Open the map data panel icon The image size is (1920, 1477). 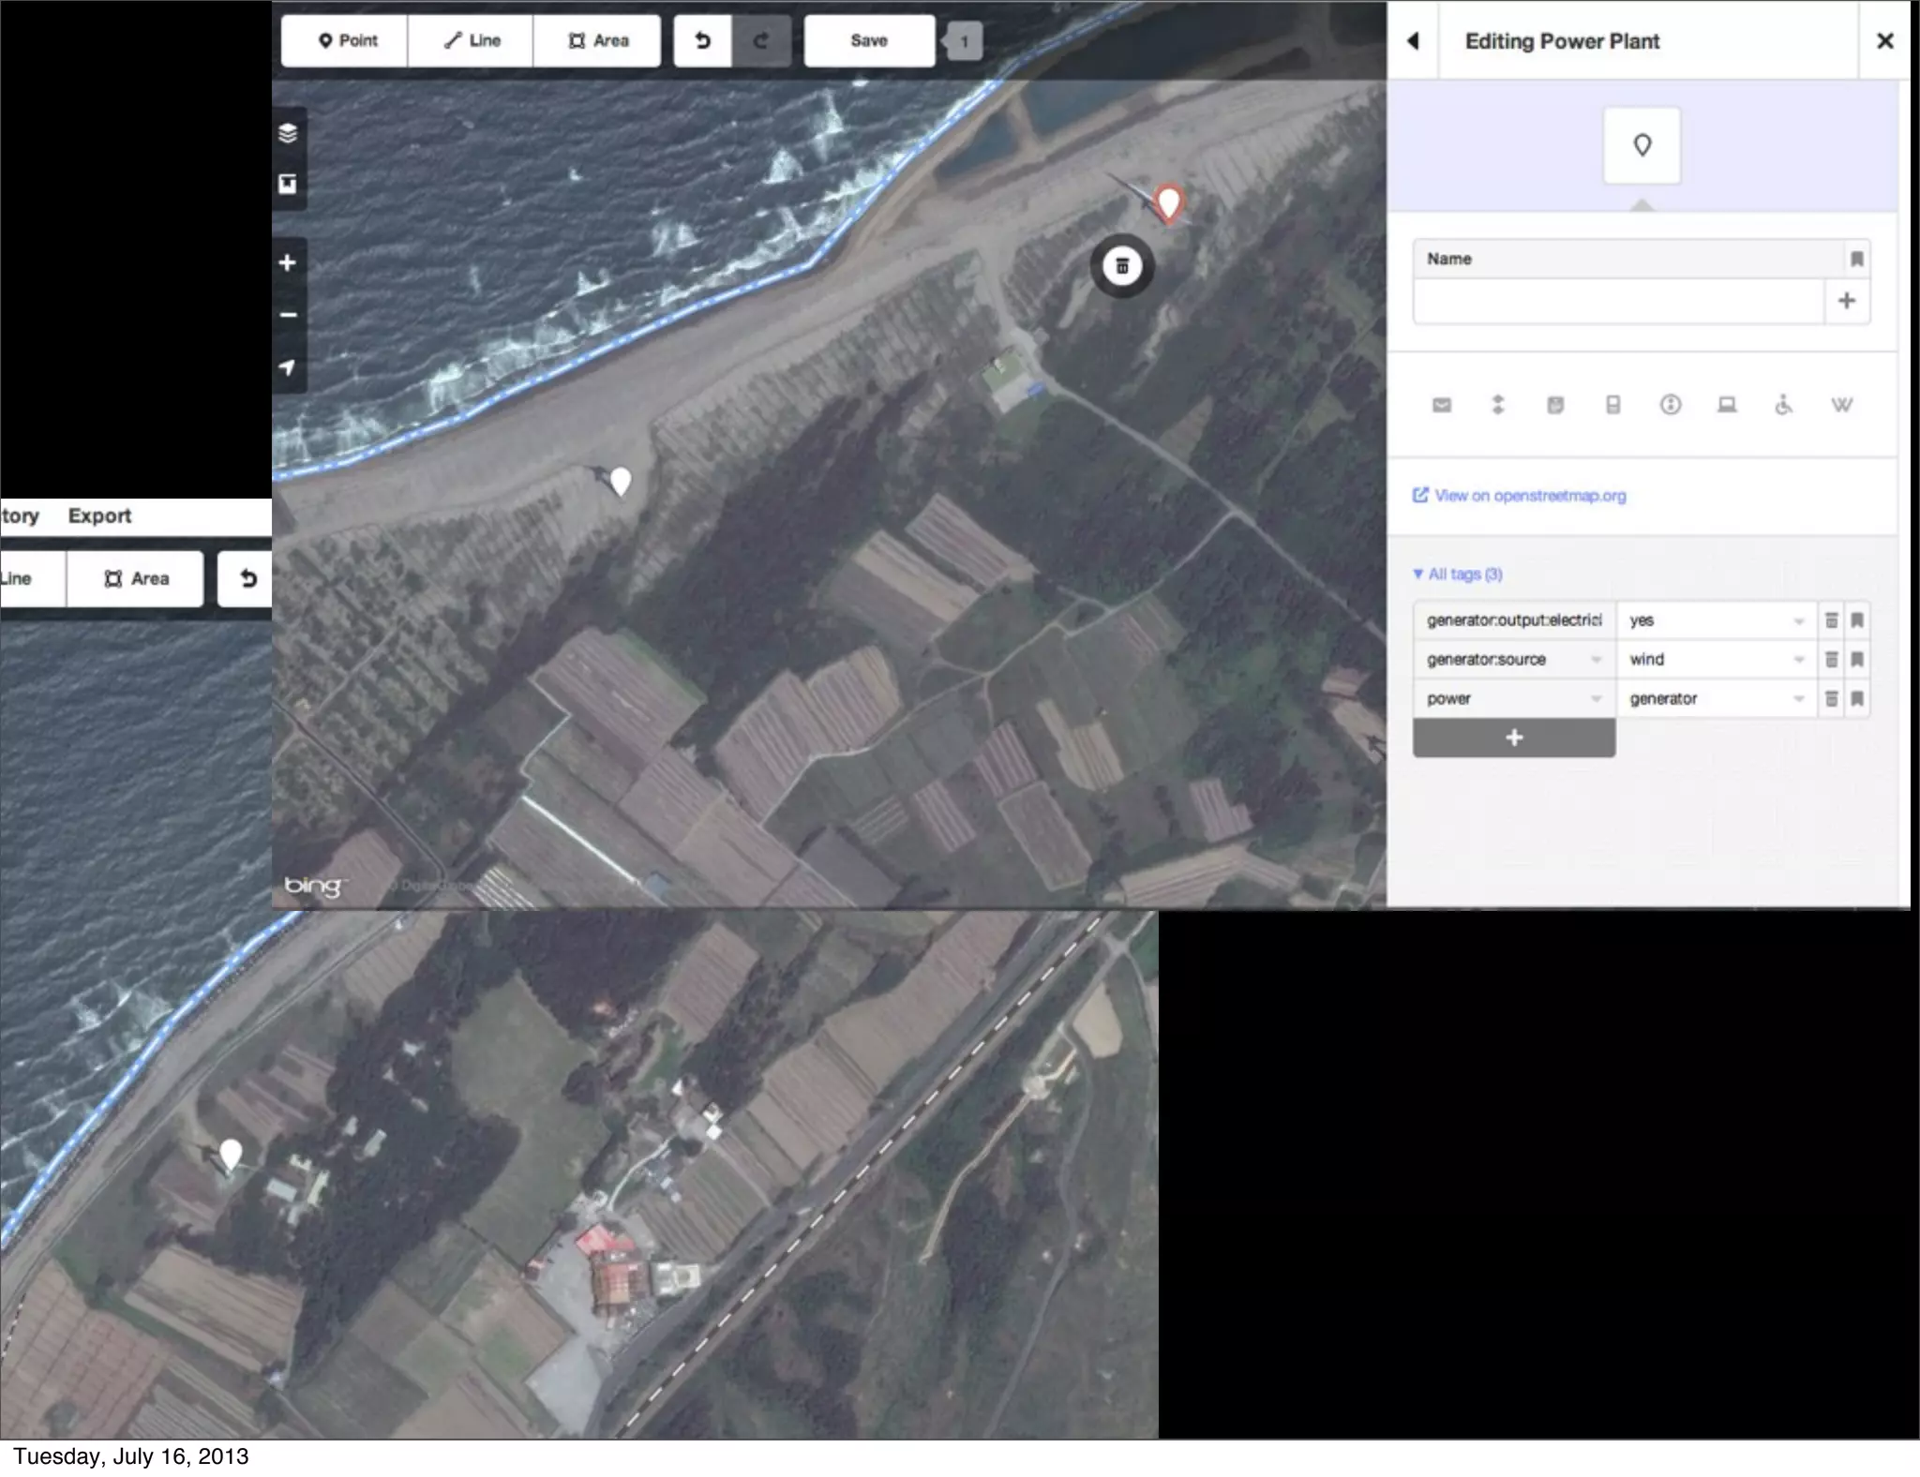tap(288, 184)
